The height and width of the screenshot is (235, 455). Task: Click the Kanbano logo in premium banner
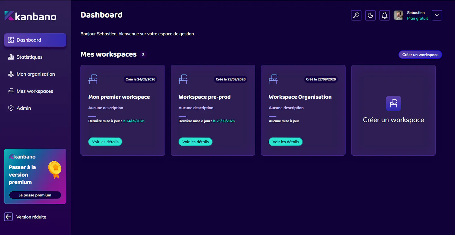tap(22, 156)
